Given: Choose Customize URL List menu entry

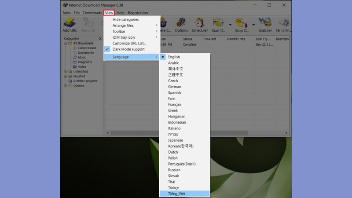Looking at the screenshot, I should point(132,43).
